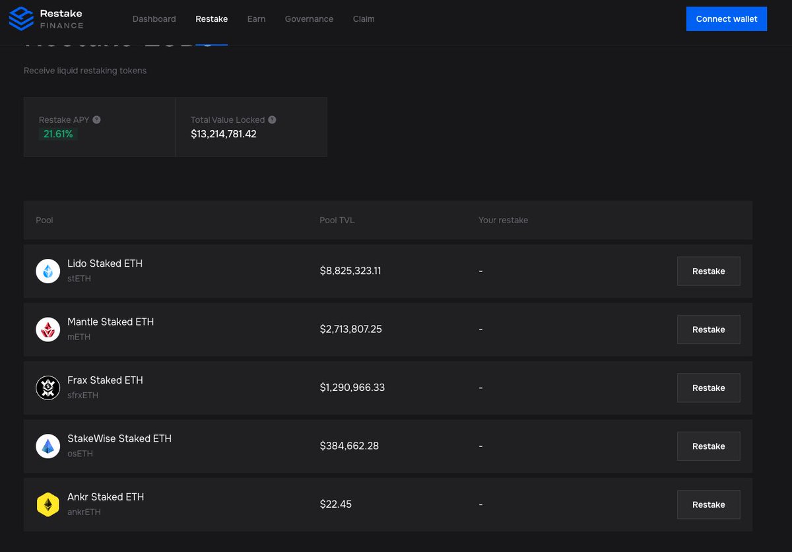Click the stETH ticker label

coord(79,279)
